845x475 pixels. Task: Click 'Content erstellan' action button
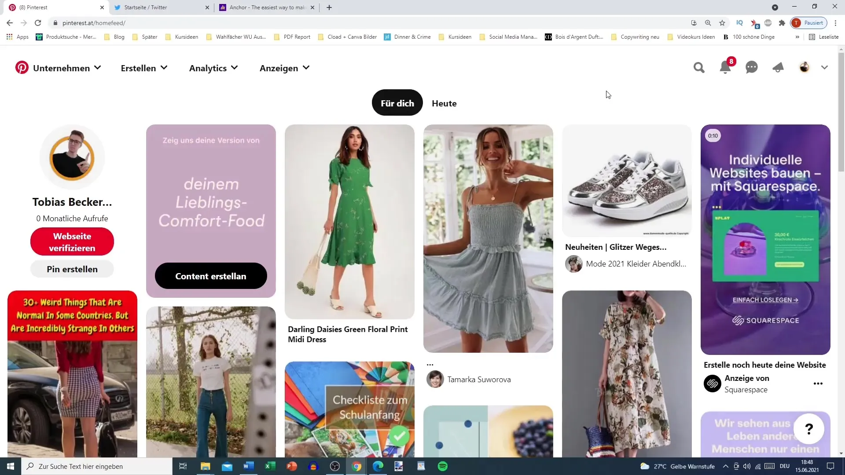[211, 276]
